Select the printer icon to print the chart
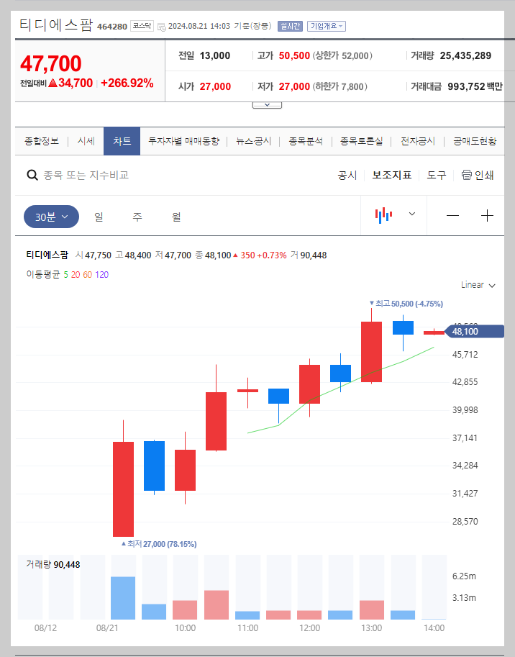This screenshot has width=515, height=657. click(x=467, y=174)
